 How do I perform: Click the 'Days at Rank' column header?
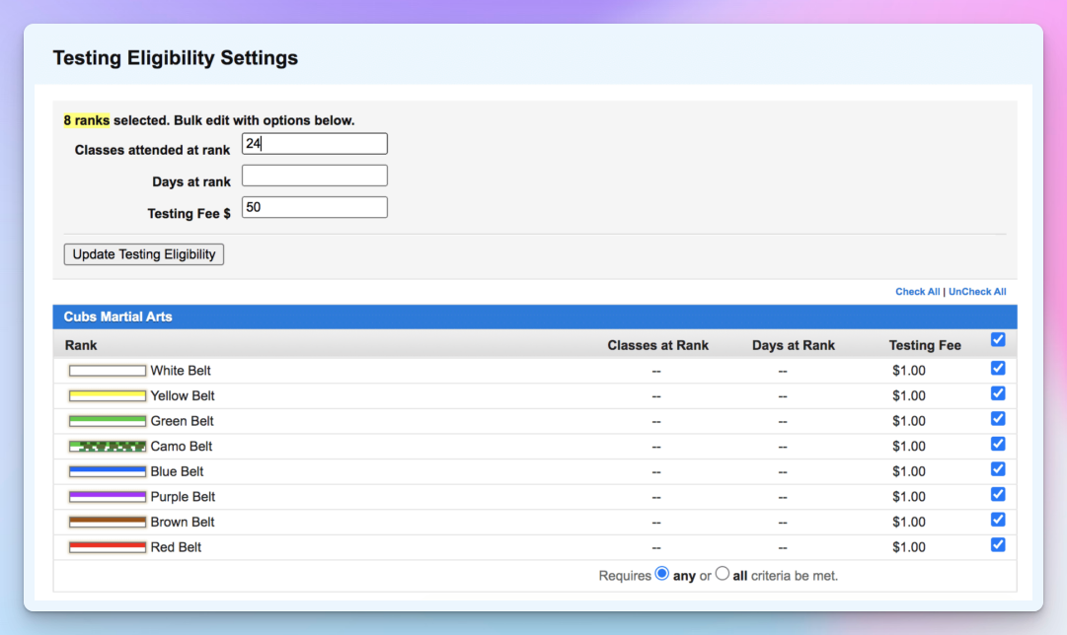[x=793, y=345]
